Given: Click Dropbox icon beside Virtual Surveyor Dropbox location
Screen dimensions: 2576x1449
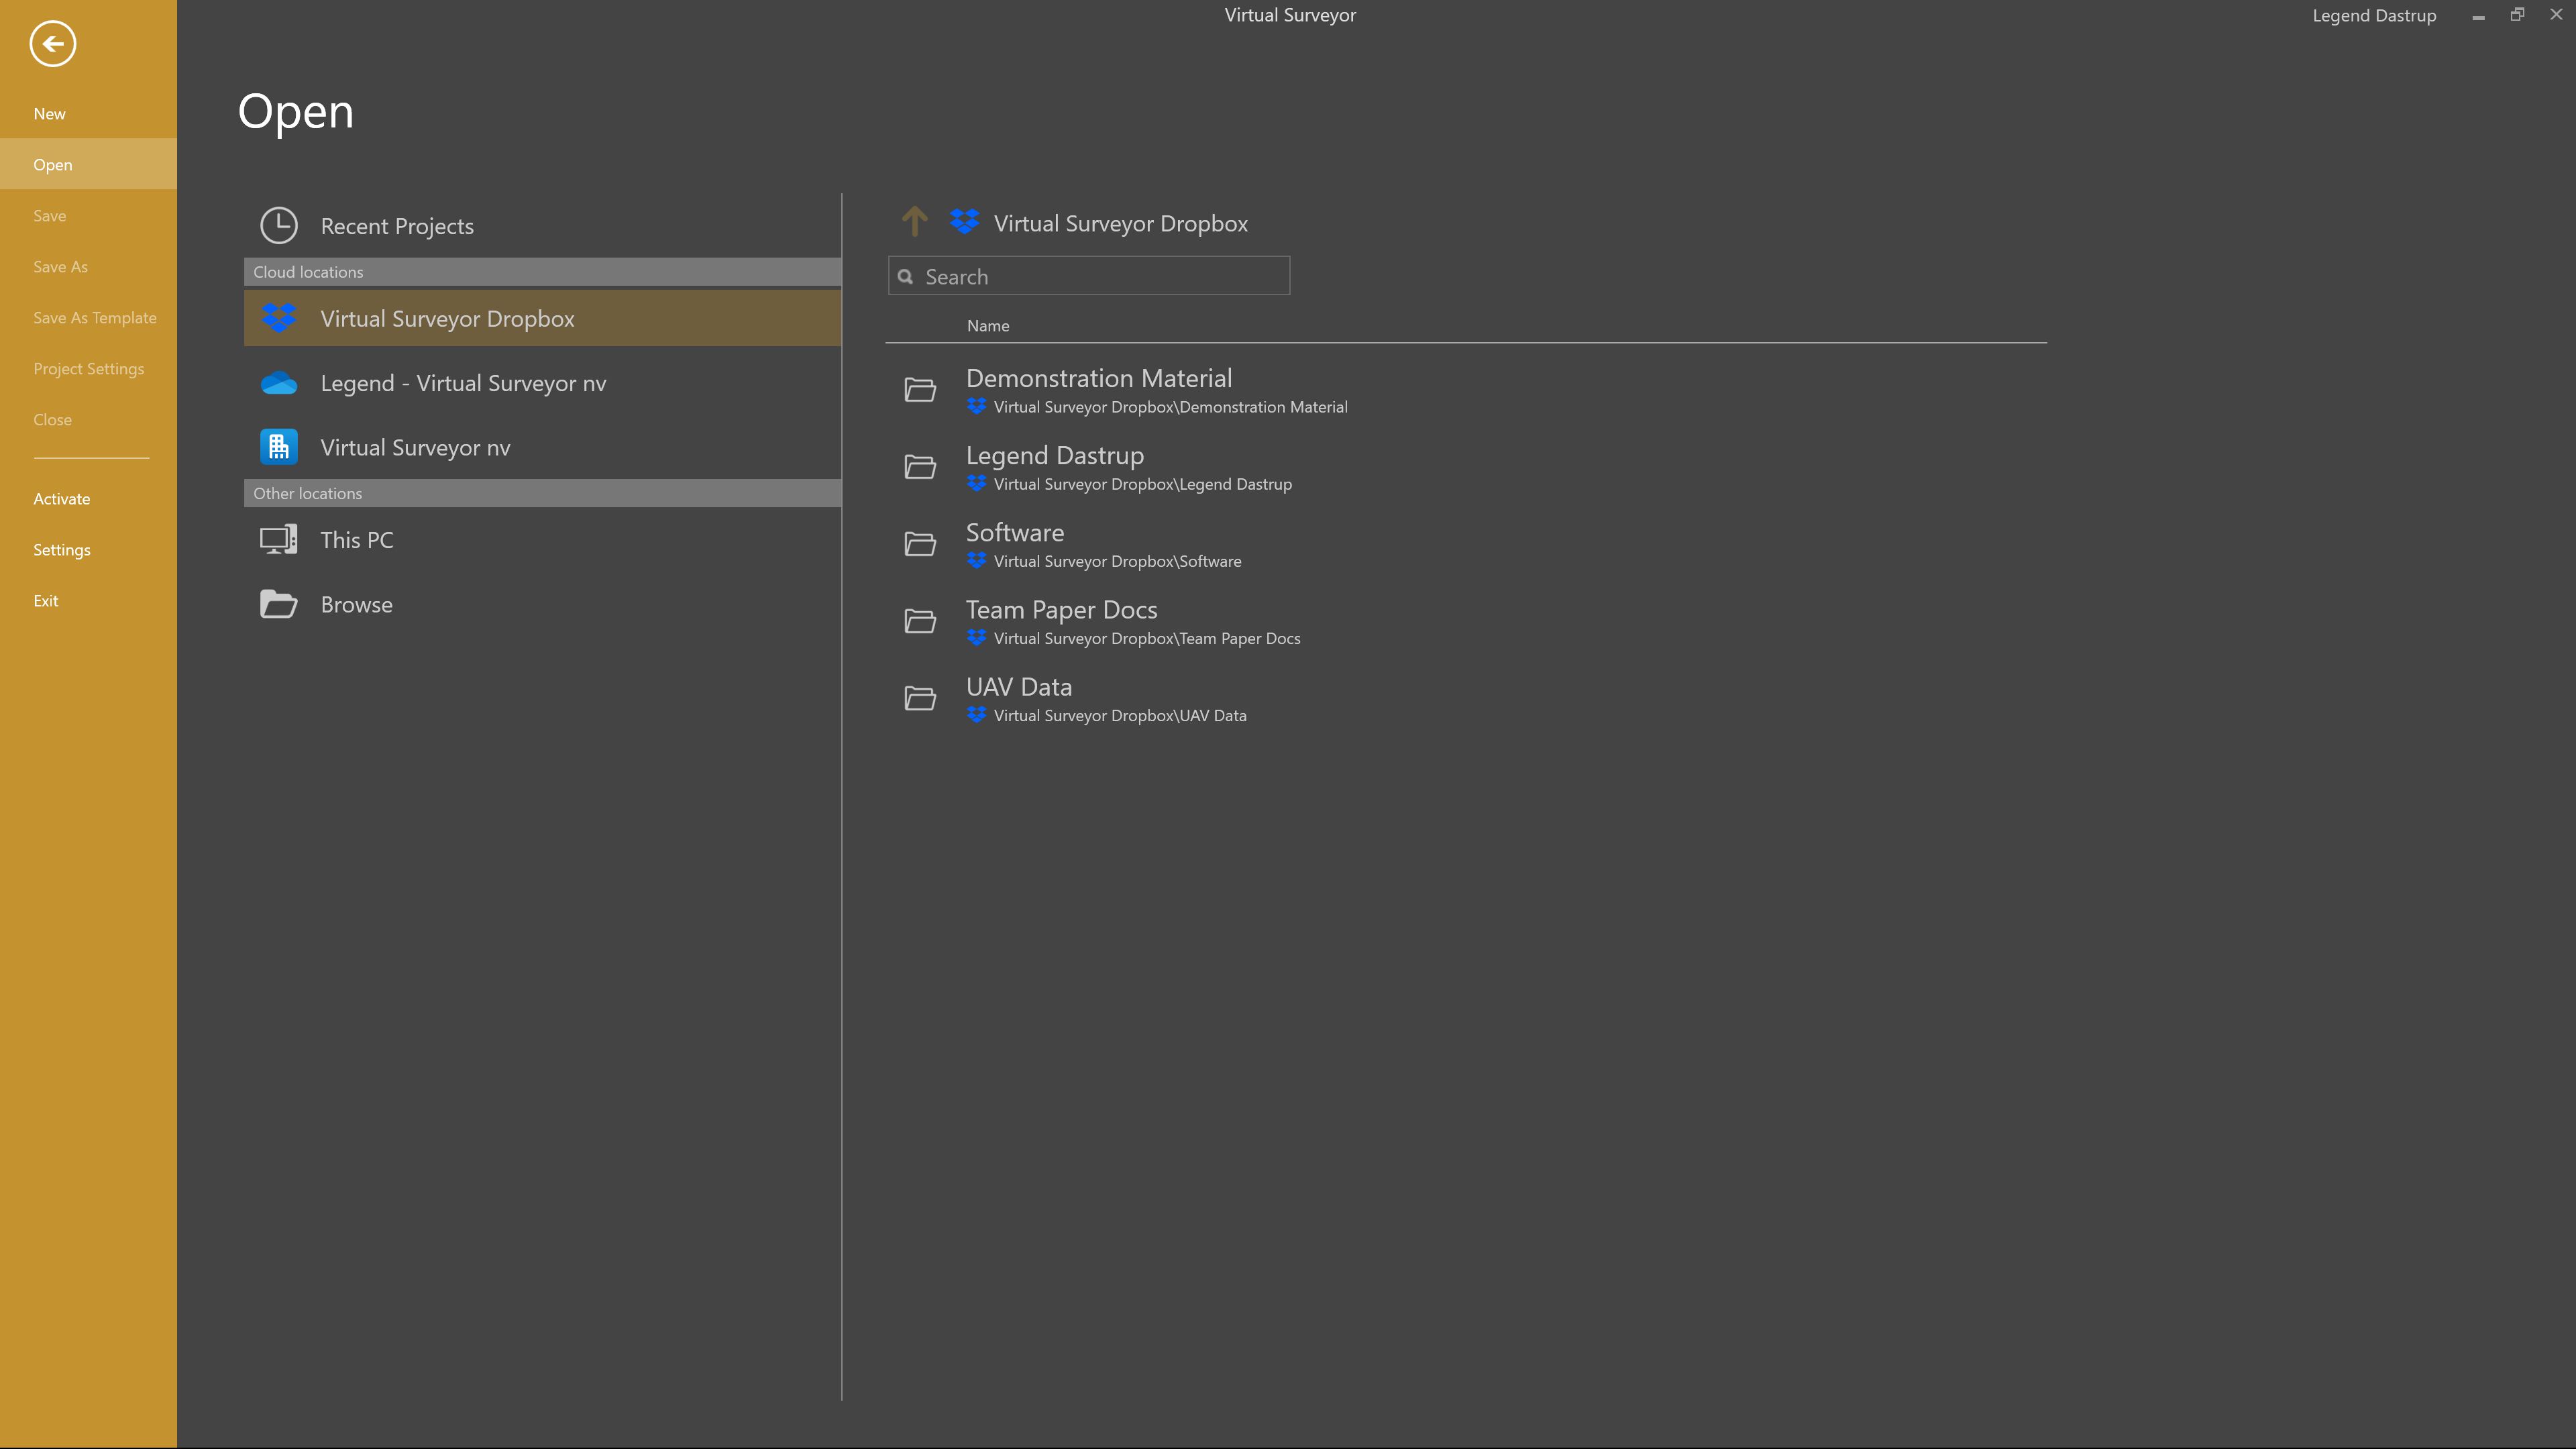Looking at the screenshot, I should click(278, 319).
